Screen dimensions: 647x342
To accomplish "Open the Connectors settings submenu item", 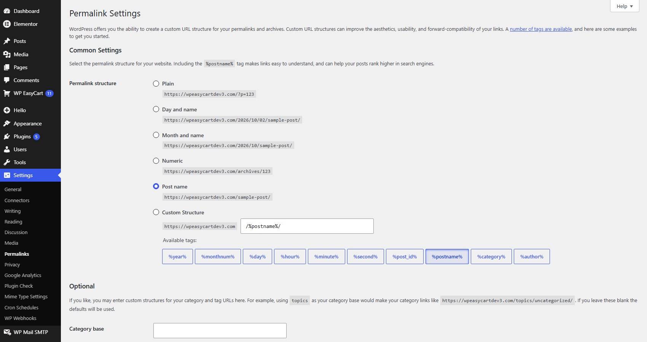I will (17, 200).
